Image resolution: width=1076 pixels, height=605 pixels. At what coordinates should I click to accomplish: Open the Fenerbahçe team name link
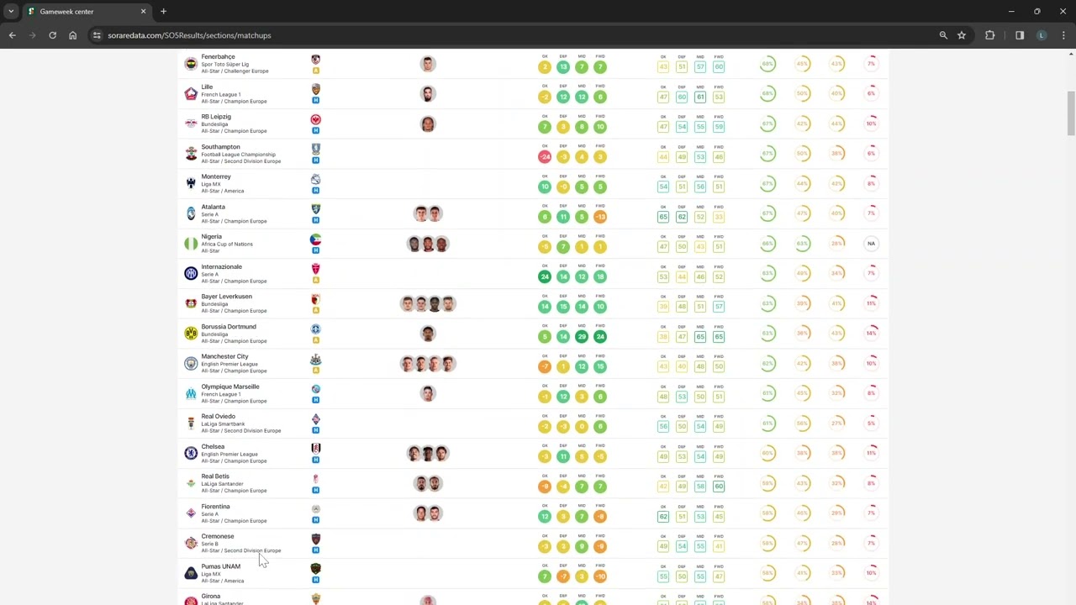click(x=218, y=56)
